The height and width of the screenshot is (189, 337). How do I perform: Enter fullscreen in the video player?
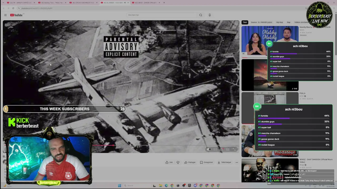[234, 149]
